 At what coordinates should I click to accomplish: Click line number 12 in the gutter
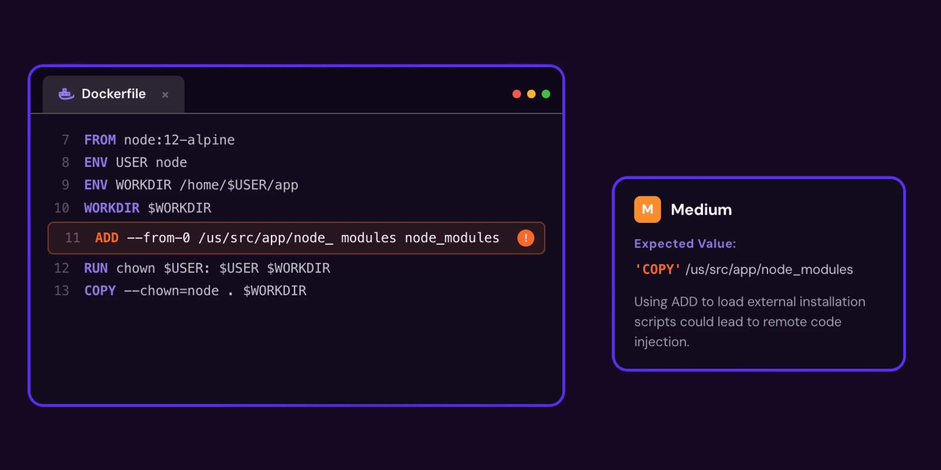(x=62, y=268)
